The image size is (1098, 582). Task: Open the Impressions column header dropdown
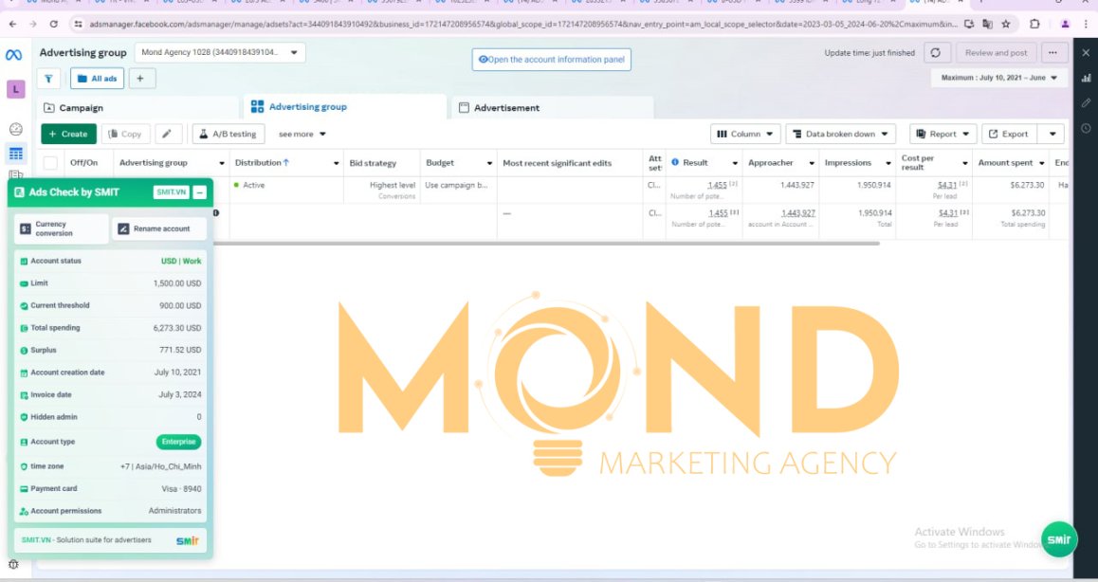(x=888, y=163)
